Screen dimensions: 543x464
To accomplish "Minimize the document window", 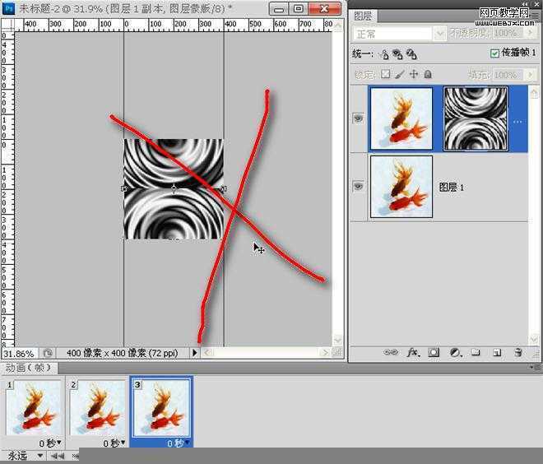I will pos(278,9).
